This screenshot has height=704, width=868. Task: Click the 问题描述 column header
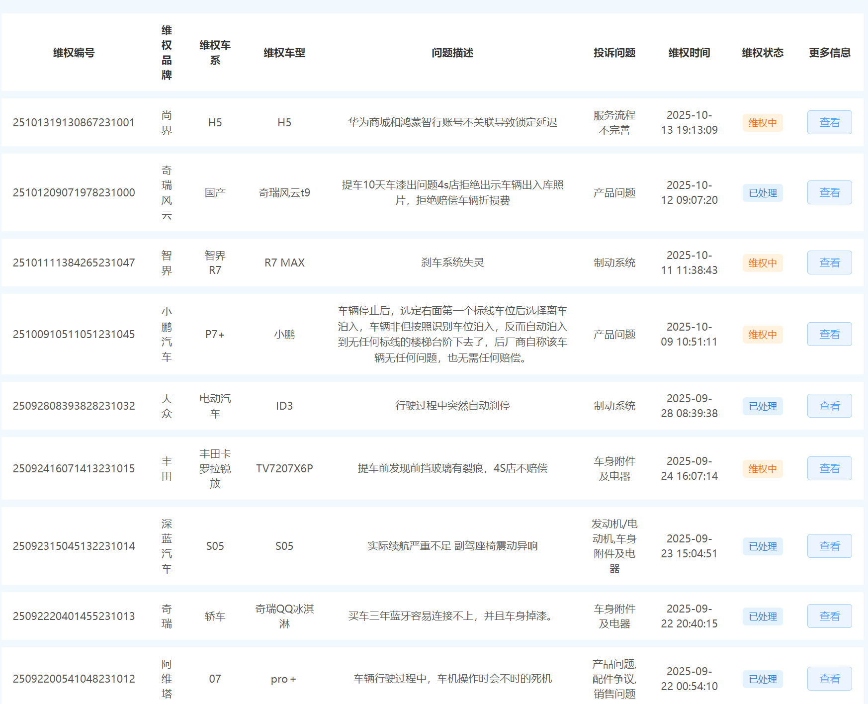[452, 53]
